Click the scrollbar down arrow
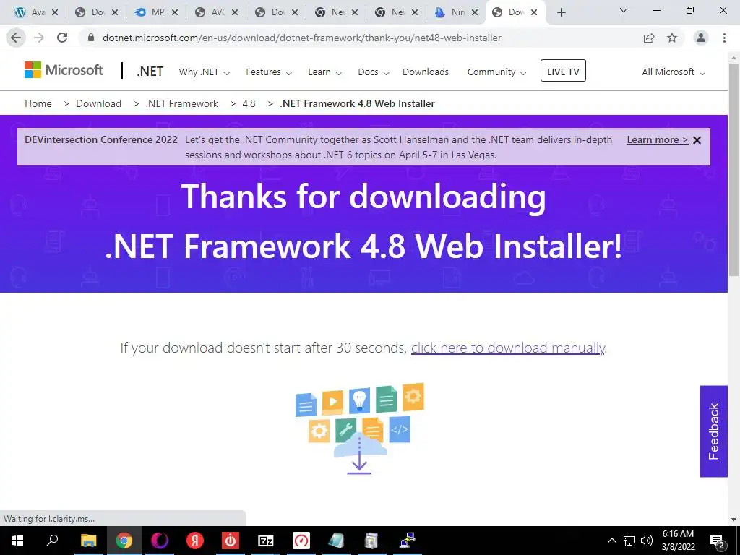Image resolution: width=740 pixels, height=555 pixels. [734, 520]
